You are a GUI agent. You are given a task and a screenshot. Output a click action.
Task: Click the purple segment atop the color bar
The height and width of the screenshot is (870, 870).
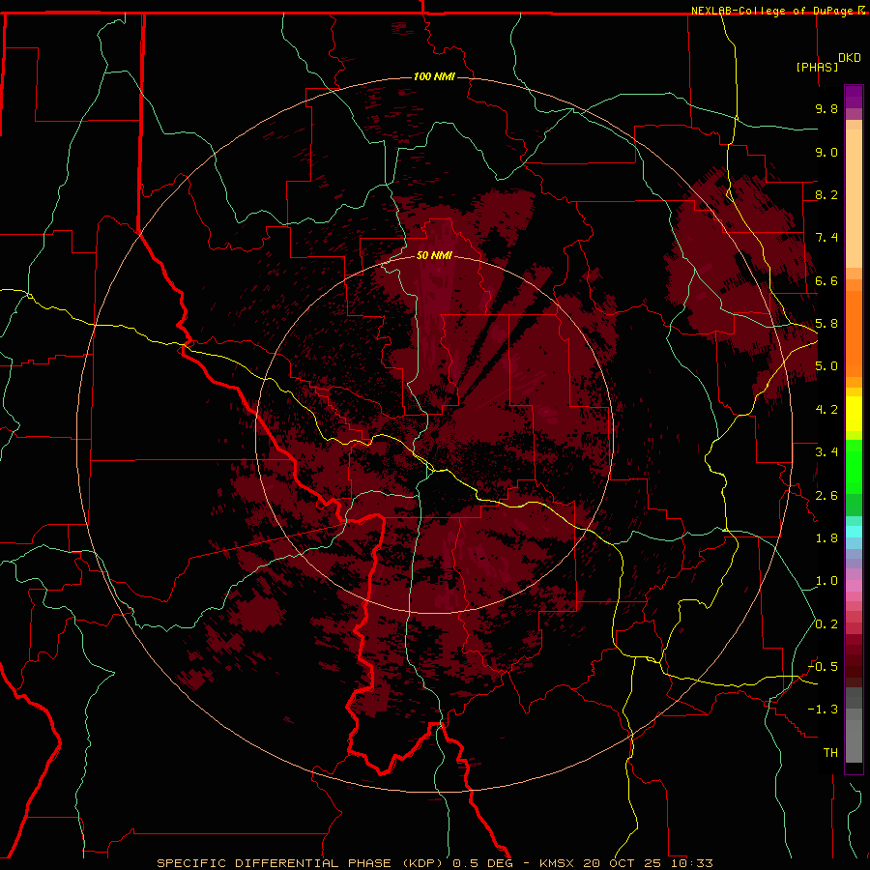854,97
